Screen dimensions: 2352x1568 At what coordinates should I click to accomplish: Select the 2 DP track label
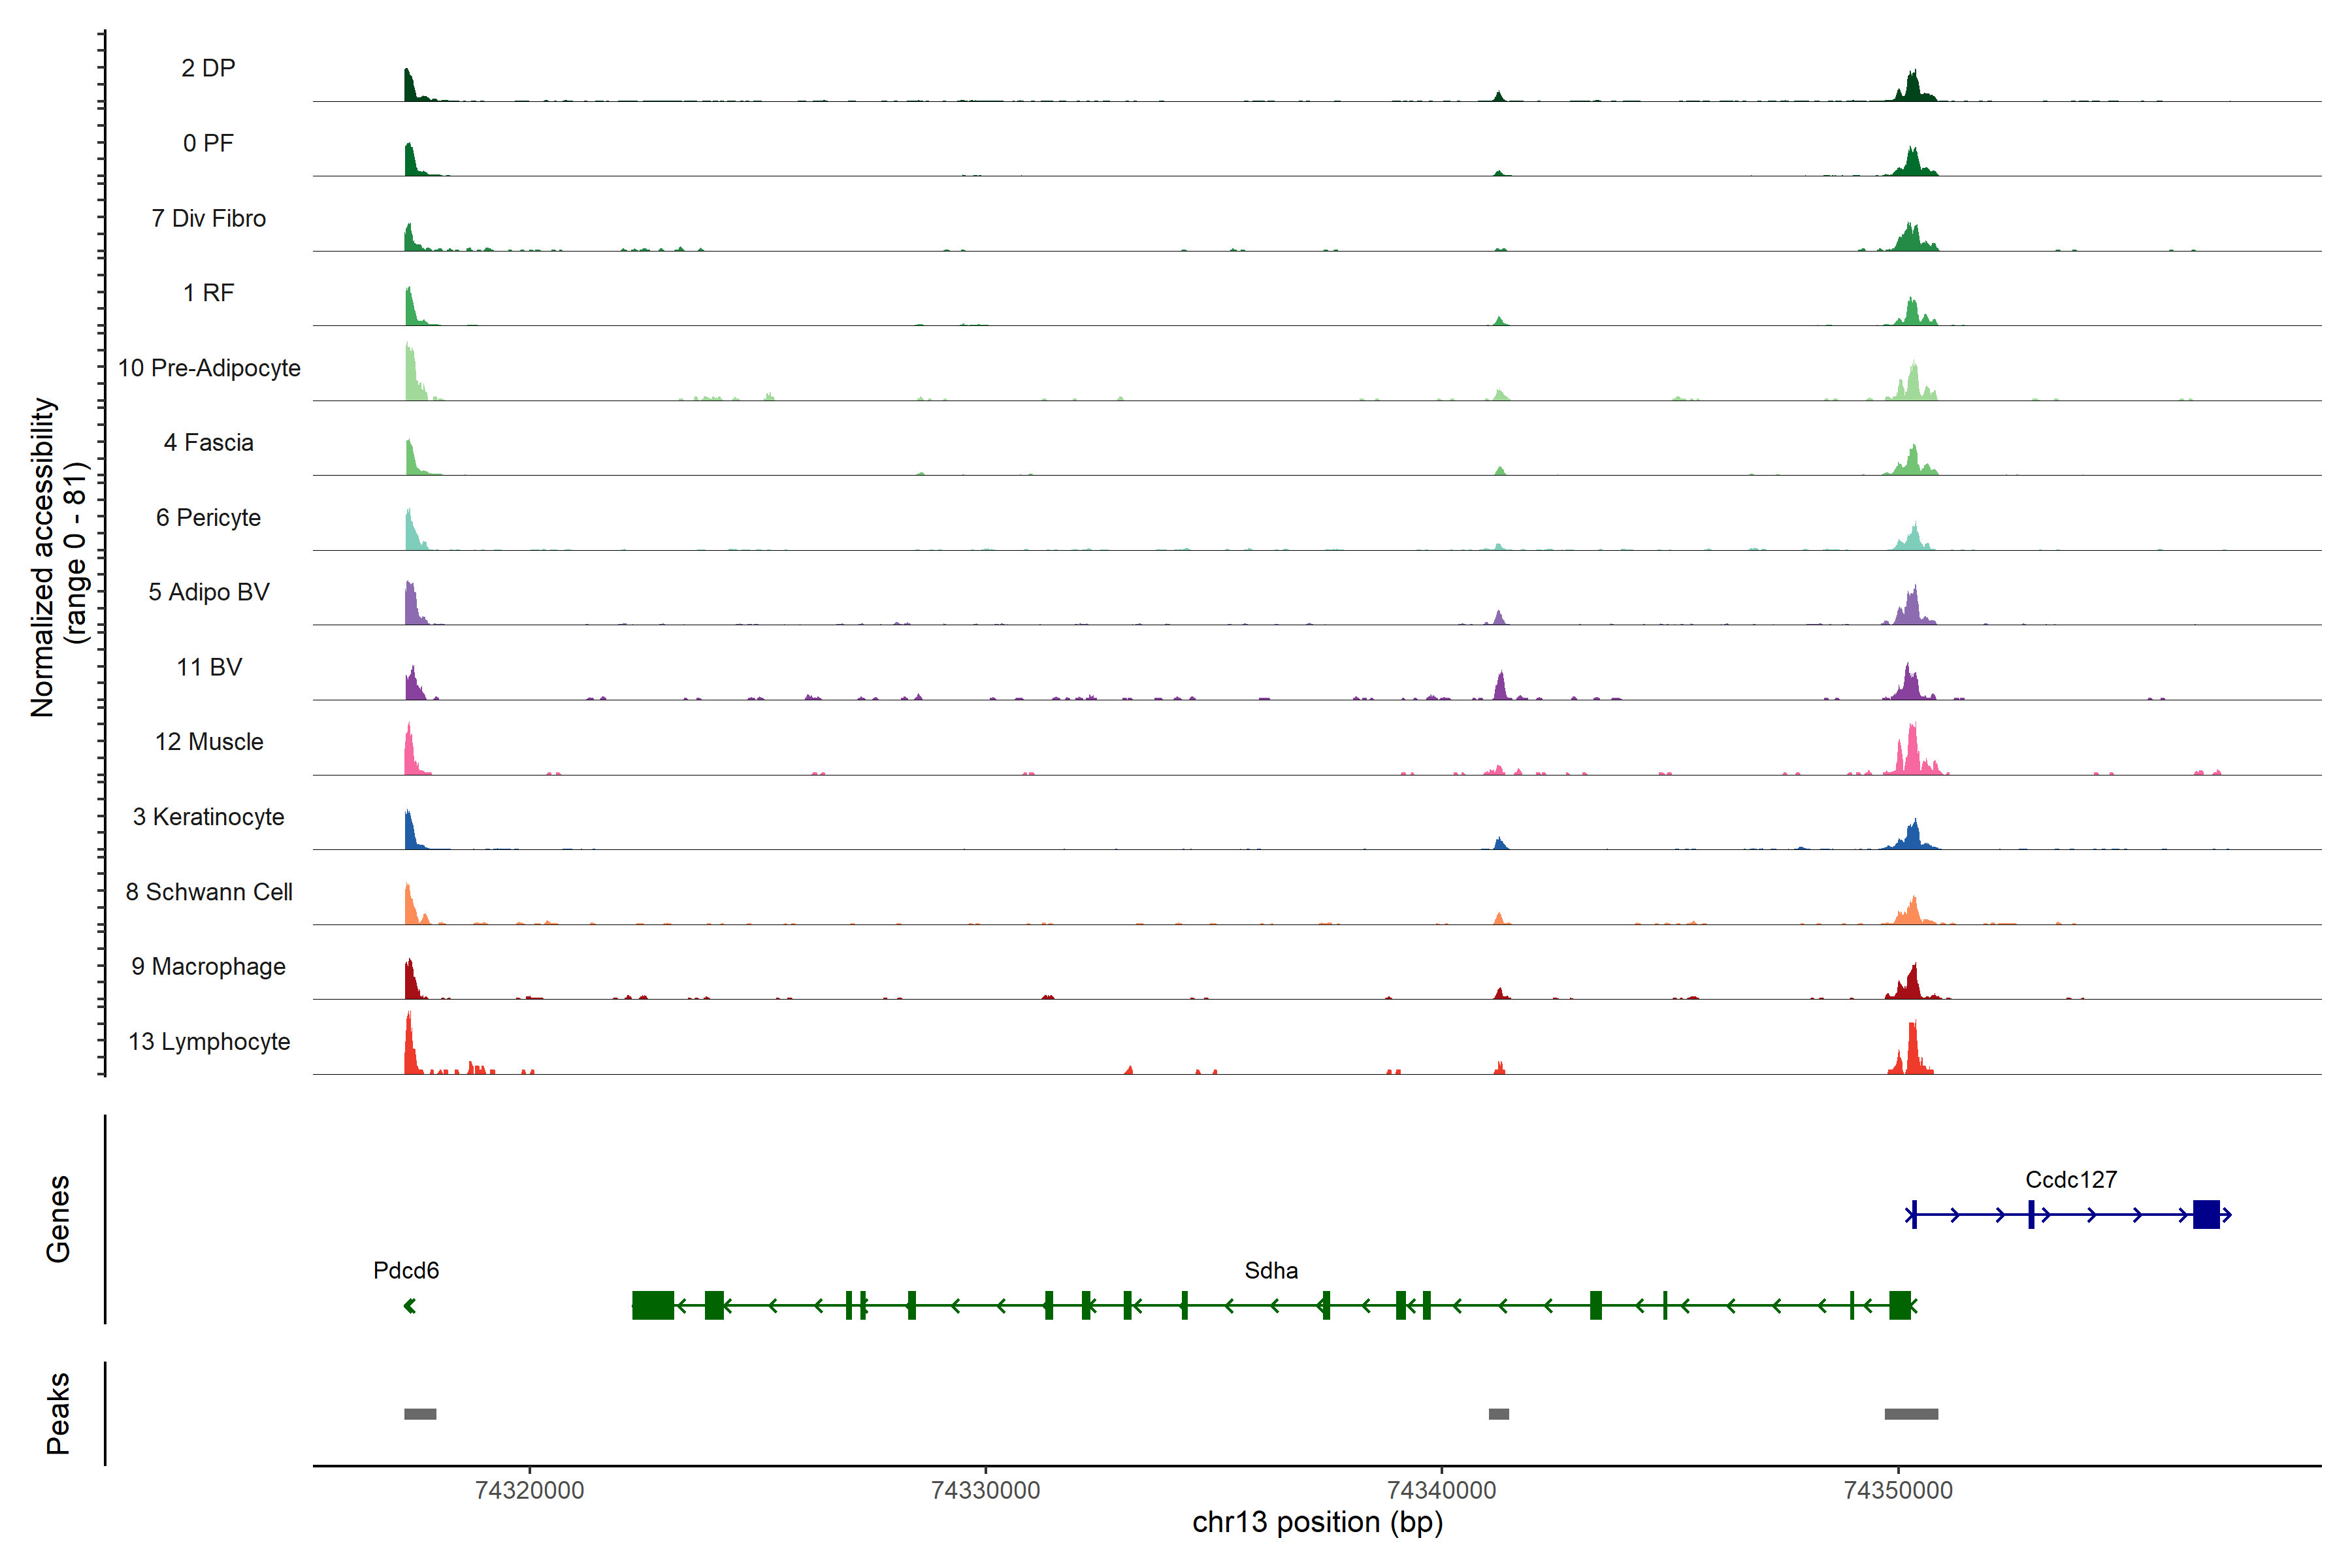(208, 68)
